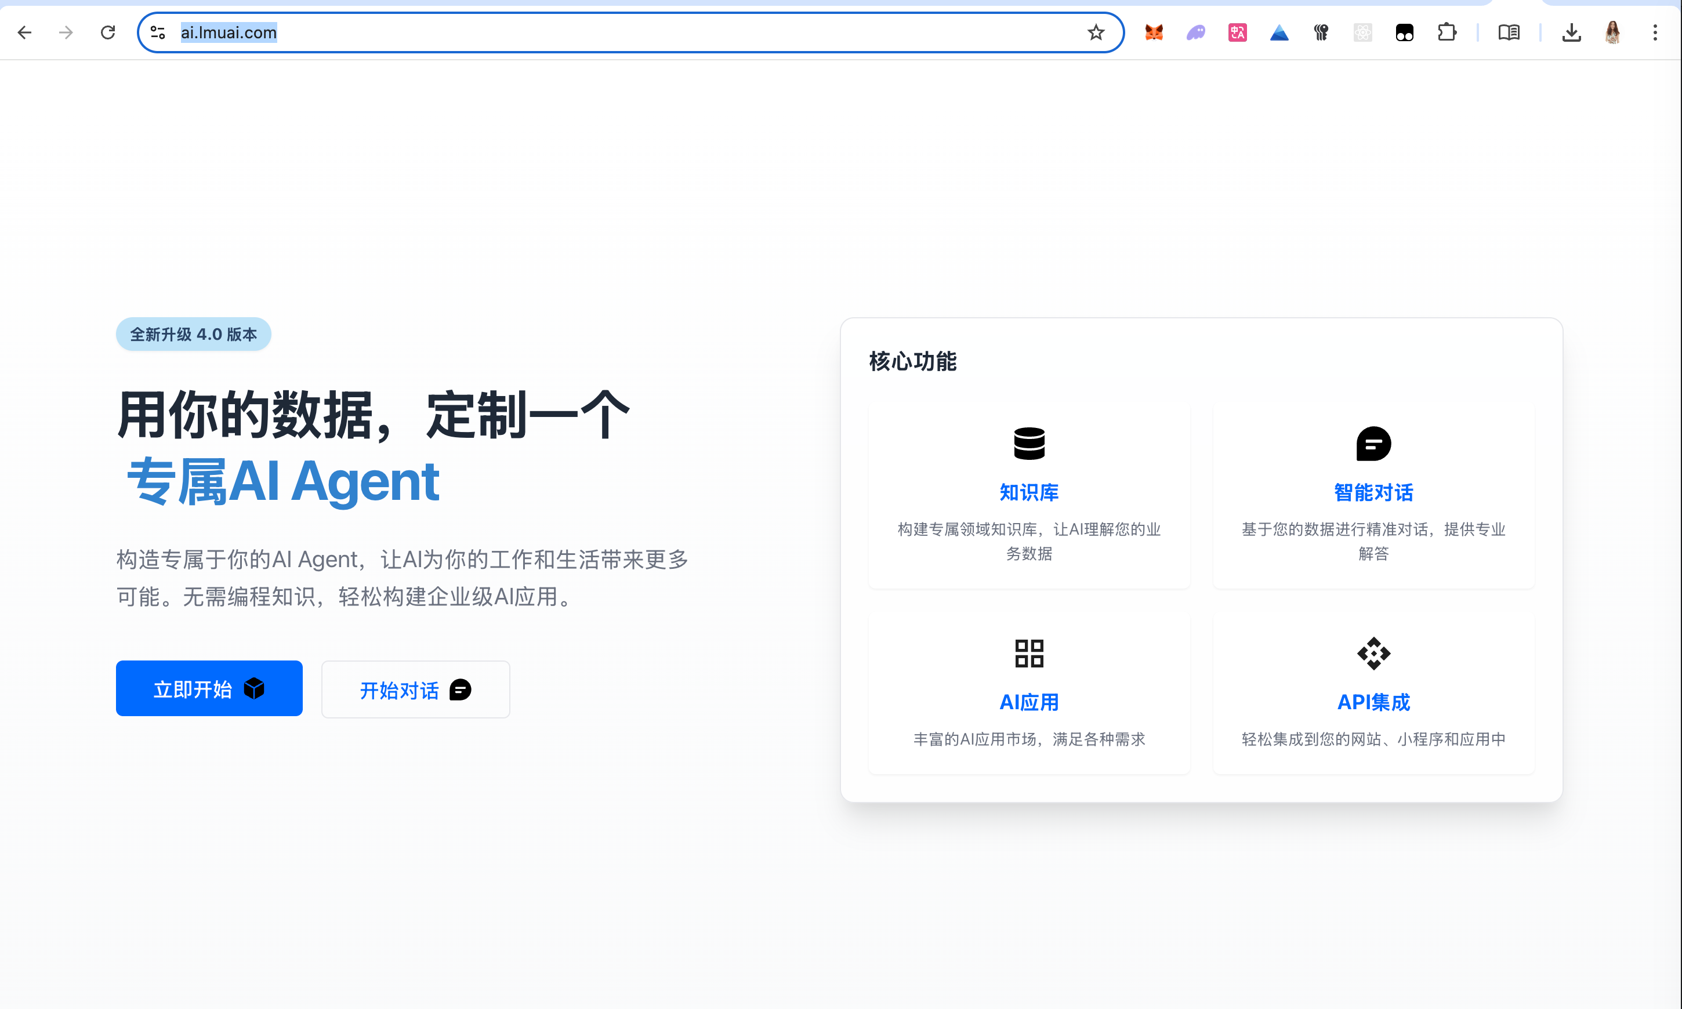This screenshot has width=1682, height=1009.
Task: Open the reading mode book icon
Action: [x=1509, y=32]
